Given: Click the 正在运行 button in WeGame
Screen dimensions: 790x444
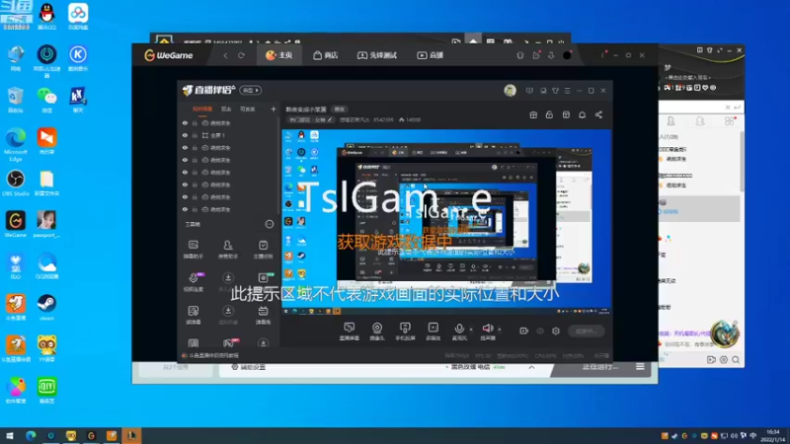Looking at the screenshot, I should 599,367.
